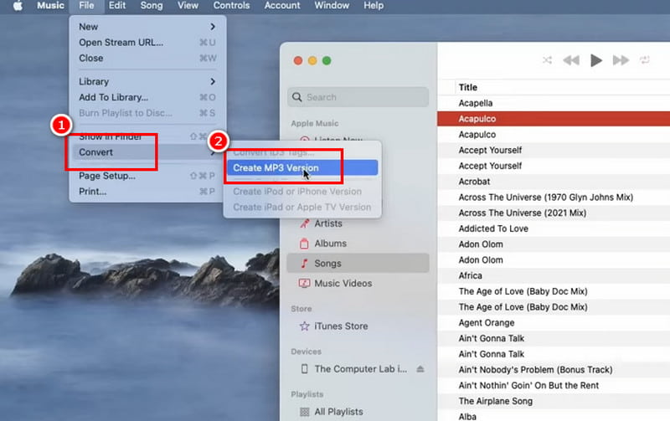This screenshot has height=421, width=670.
Task: Click the Search field in sidebar
Action: [x=358, y=97]
